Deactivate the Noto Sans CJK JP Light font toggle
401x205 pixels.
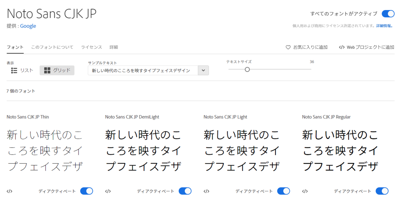pos(284,191)
